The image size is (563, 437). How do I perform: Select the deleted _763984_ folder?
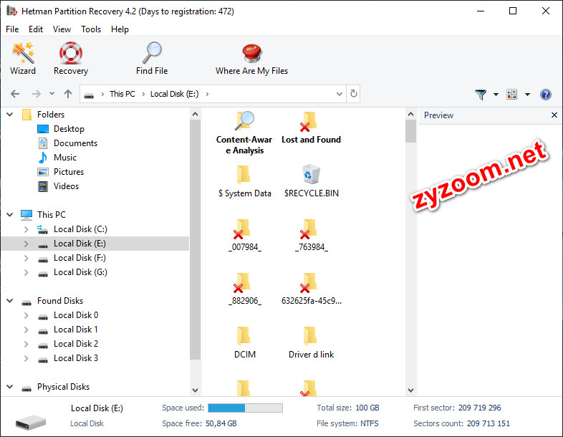(311, 235)
